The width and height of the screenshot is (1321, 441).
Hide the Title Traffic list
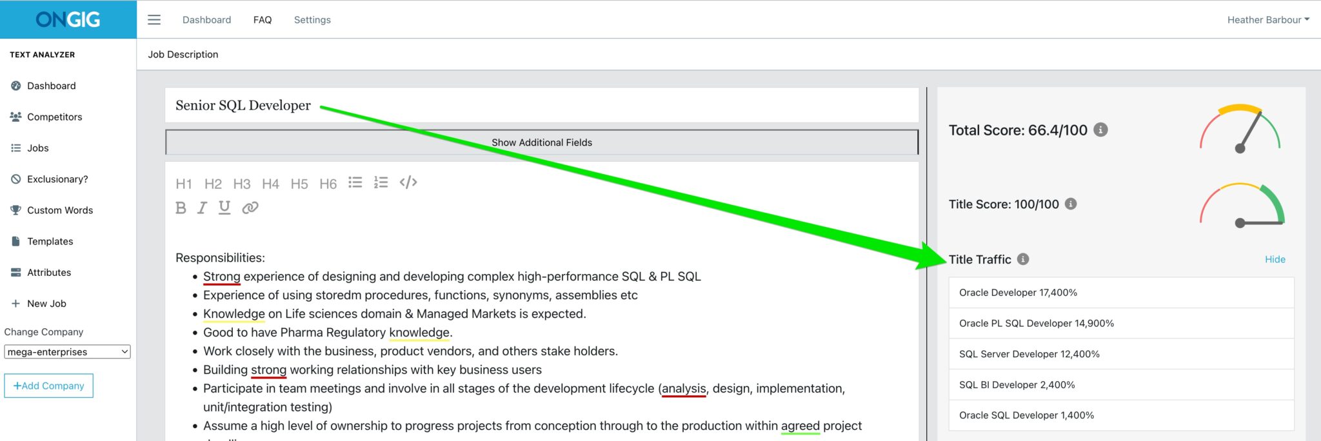click(x=1275, y=259)
